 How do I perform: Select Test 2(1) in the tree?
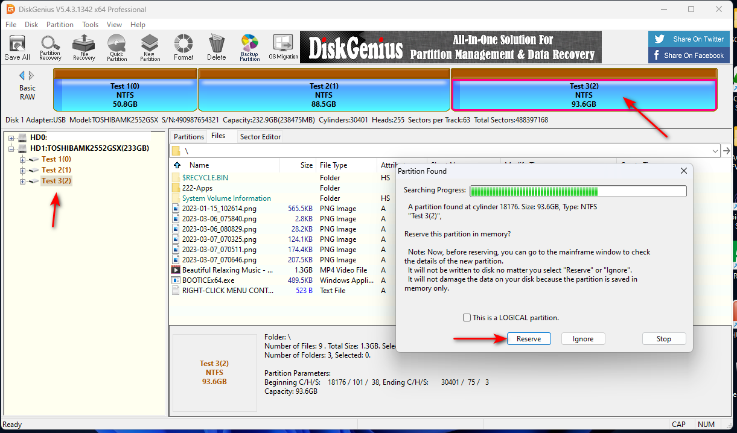[56, 170]
